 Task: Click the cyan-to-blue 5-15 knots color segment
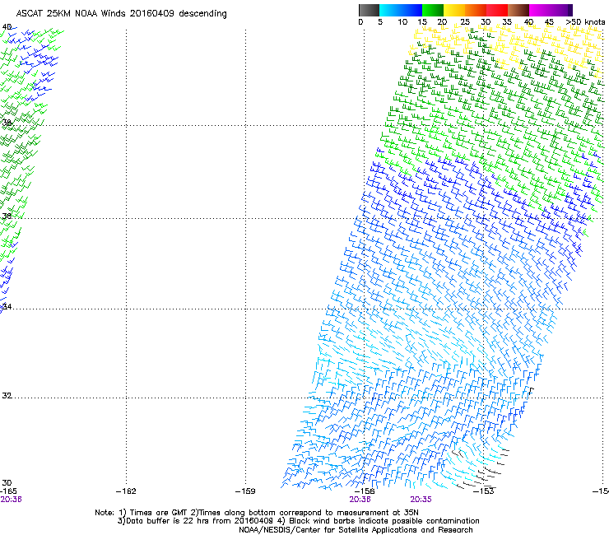click(401, 10)
